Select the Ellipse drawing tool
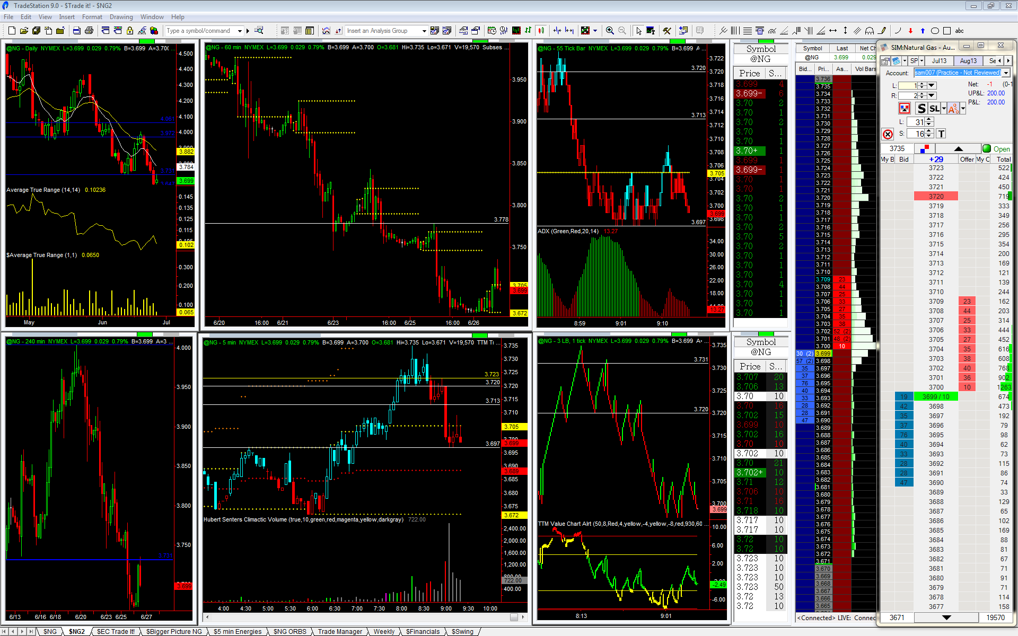 [x=935, y=31]
